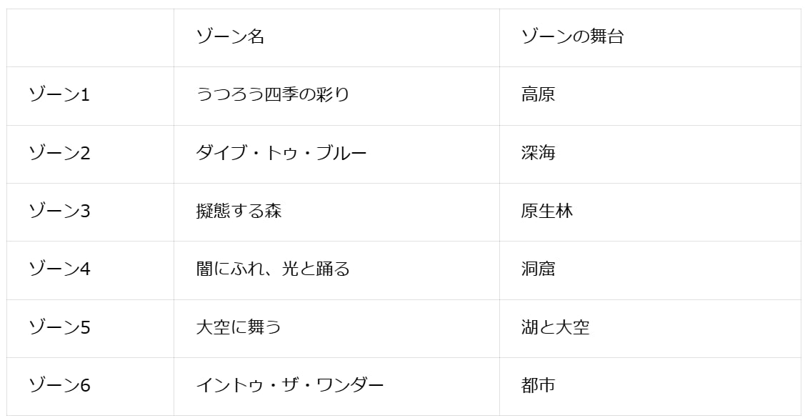The height and width of the screenshot is (418, 810).
Task: Click the 擬態する森 cell
Action: coord(239,212)
